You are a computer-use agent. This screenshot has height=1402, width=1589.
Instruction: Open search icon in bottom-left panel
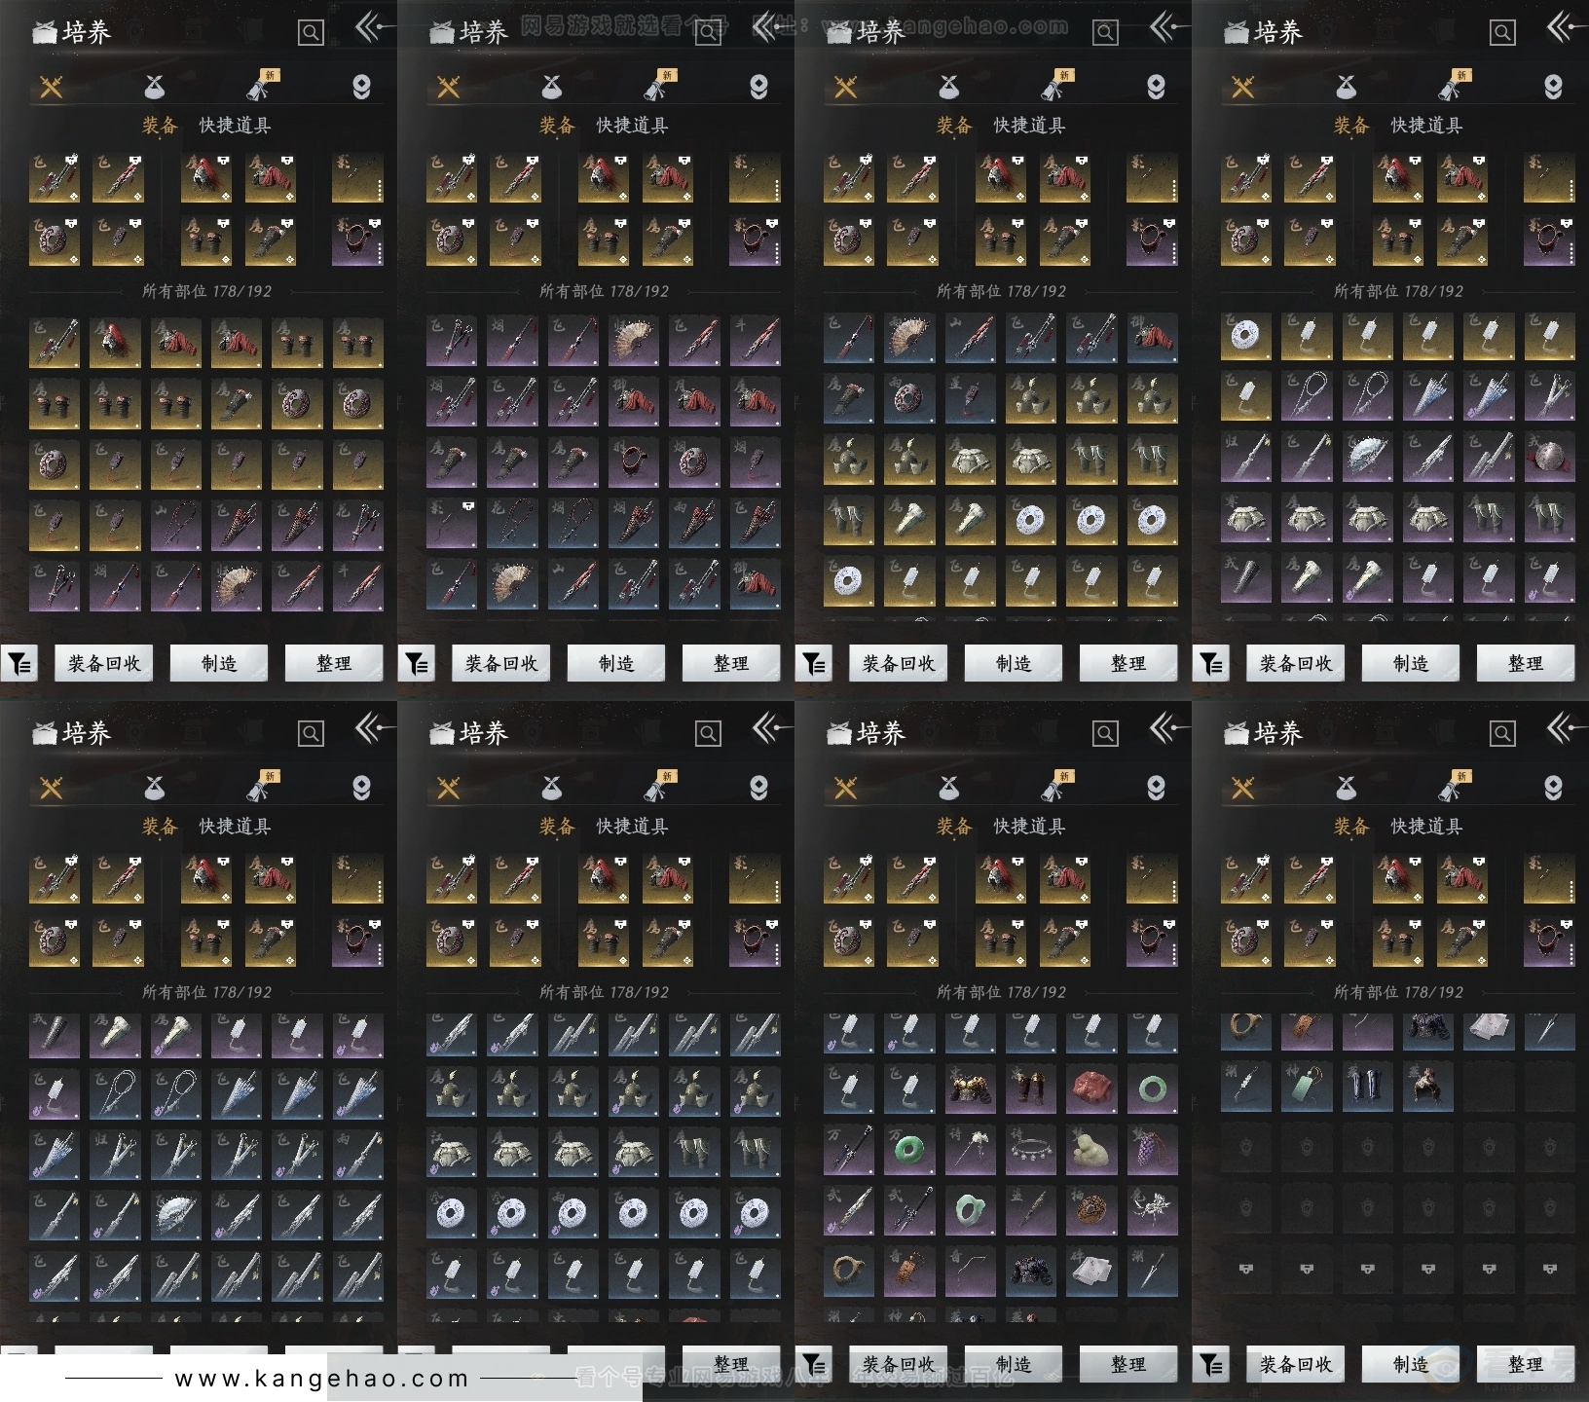[311, 734]
